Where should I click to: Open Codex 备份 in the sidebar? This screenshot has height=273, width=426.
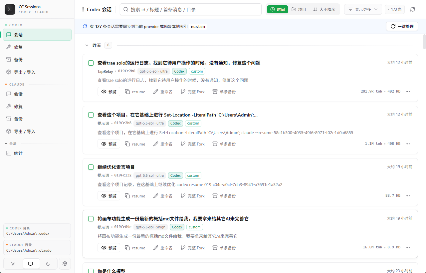(x=37, y=60)
